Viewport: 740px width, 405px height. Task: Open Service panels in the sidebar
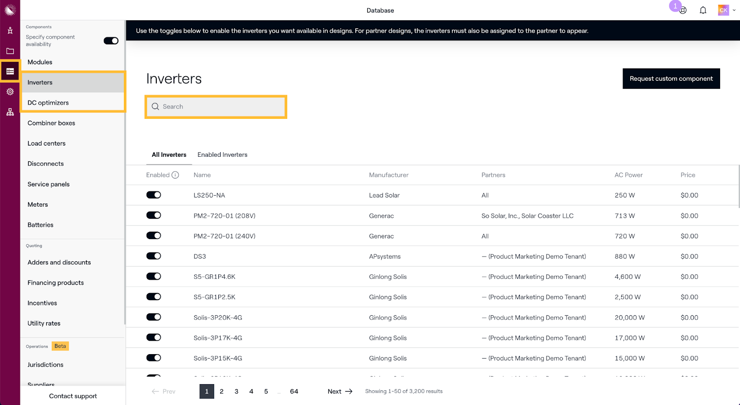coord(73,184)
